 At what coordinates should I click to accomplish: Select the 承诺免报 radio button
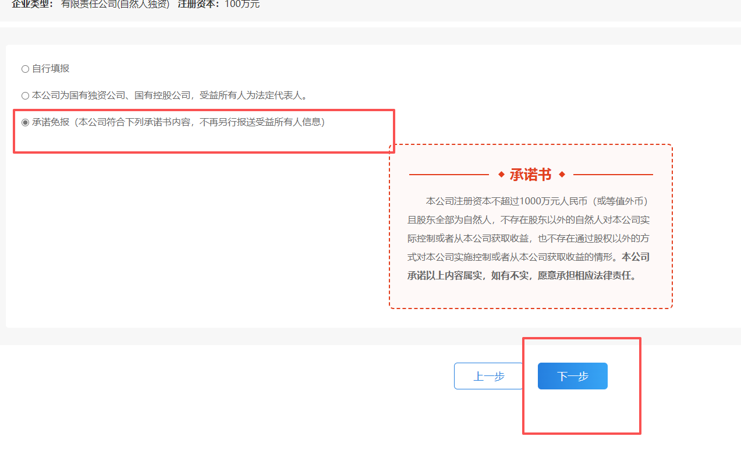tap(25, 122)
